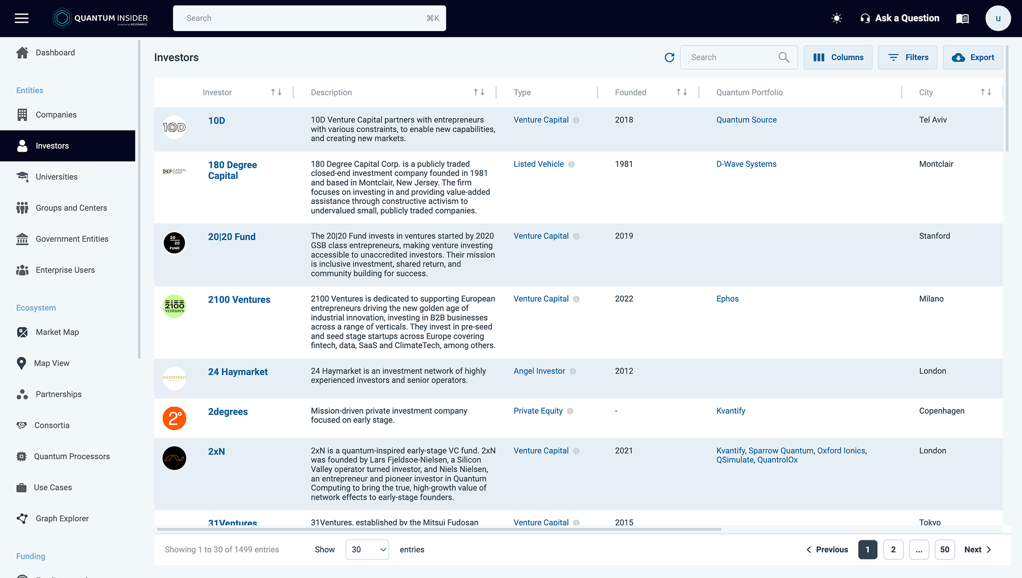Open the documentation book icon

[x=963, y=18]
